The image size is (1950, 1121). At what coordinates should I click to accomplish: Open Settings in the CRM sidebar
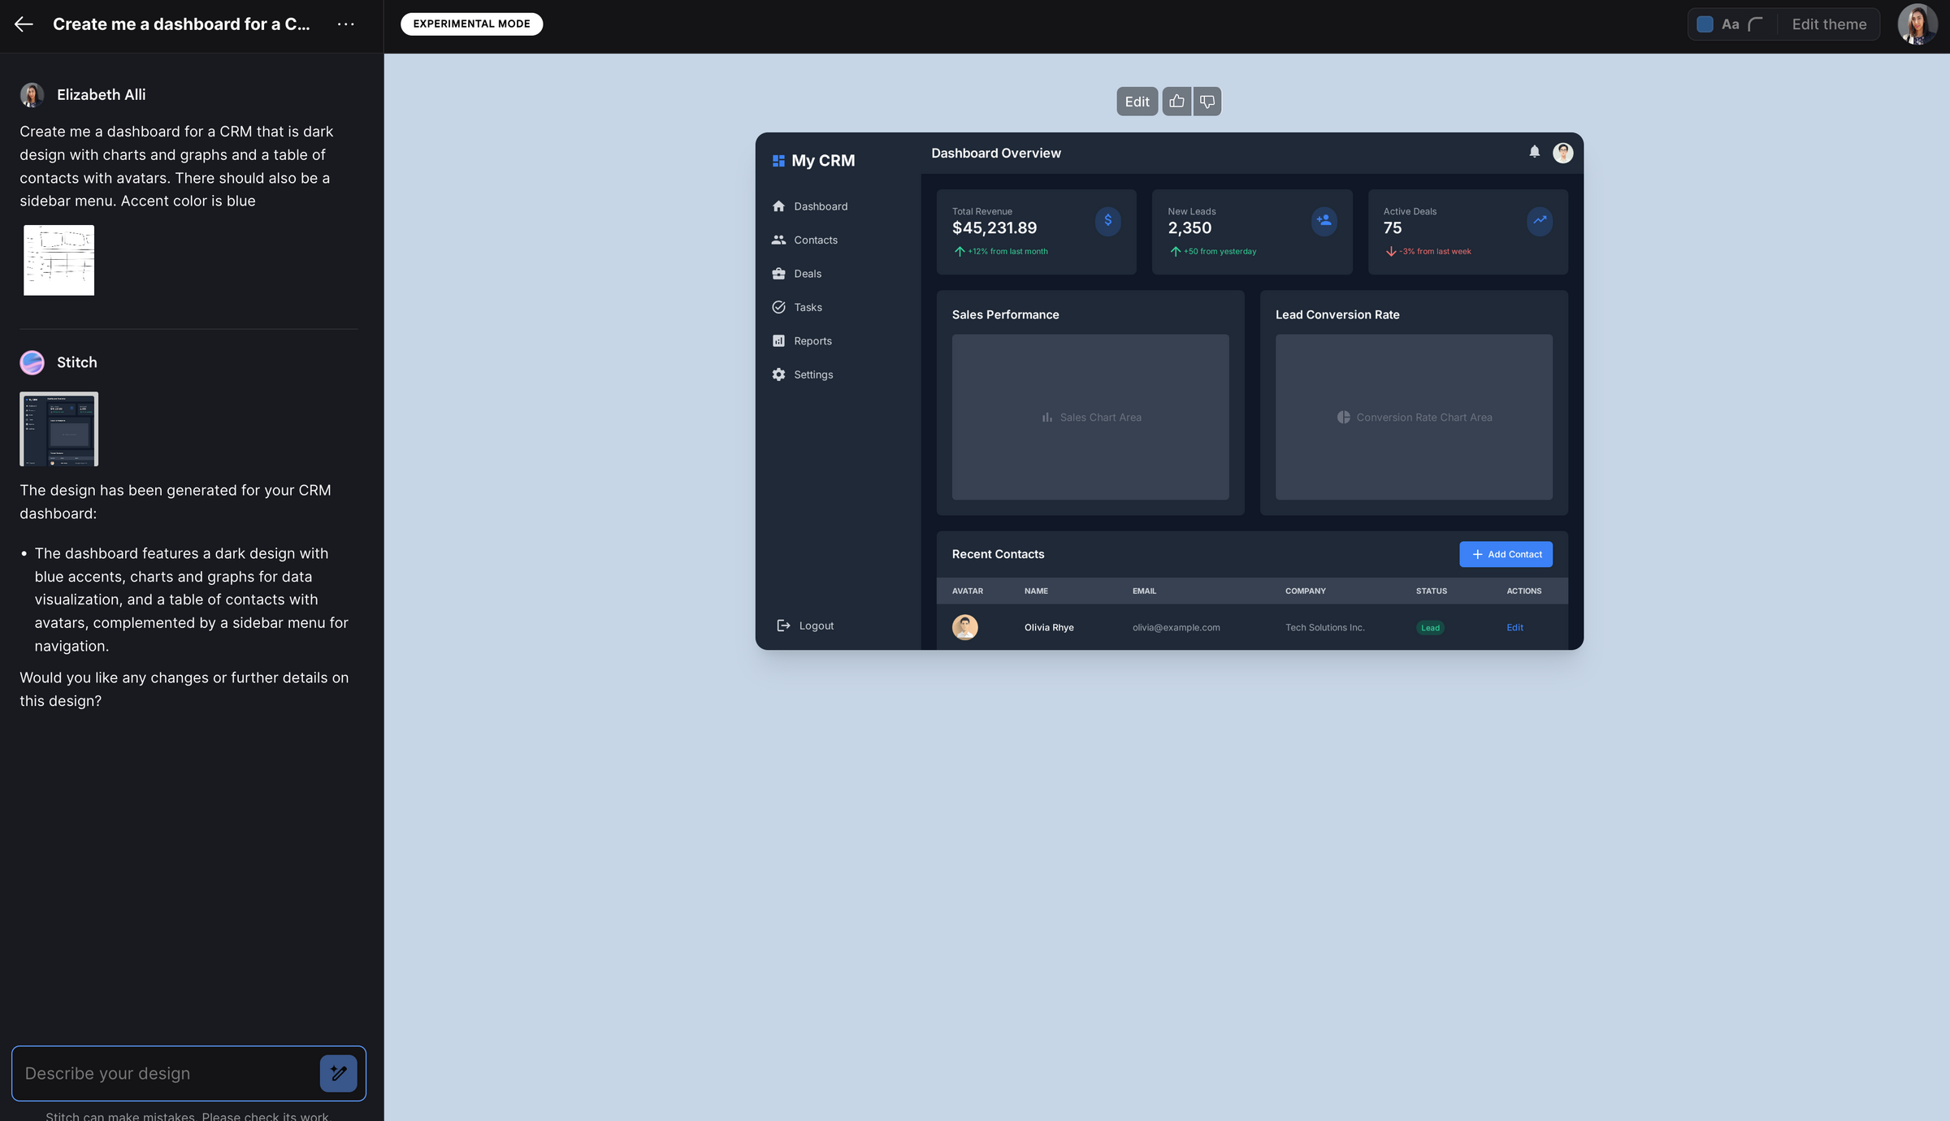[813, 374]
